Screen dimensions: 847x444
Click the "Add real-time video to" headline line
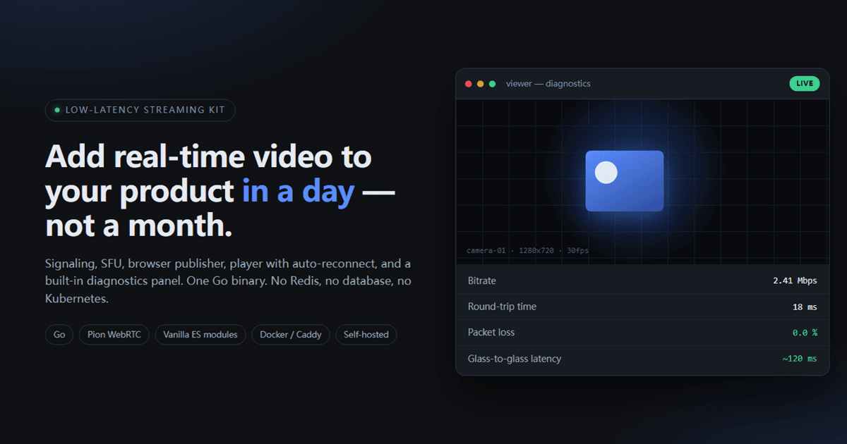coord(208,156)
